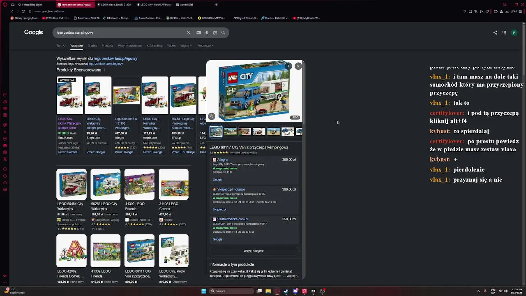Open the Google account avatar menu

click(514, 33)
